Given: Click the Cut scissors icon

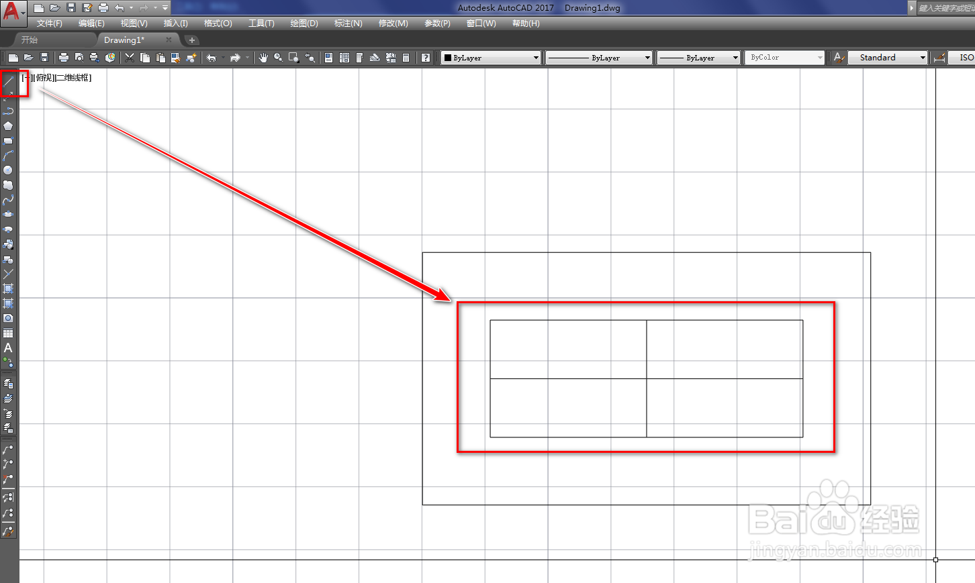Looking at the screenshot, I should coord(130,58).
